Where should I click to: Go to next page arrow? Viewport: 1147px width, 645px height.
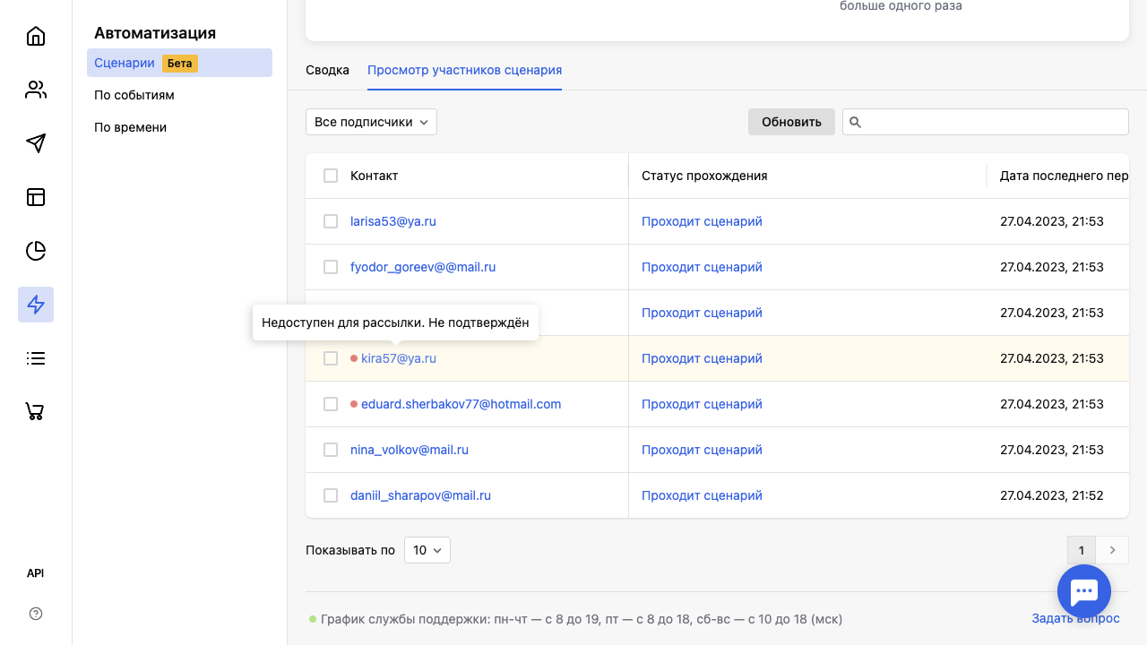point(1113,550)
